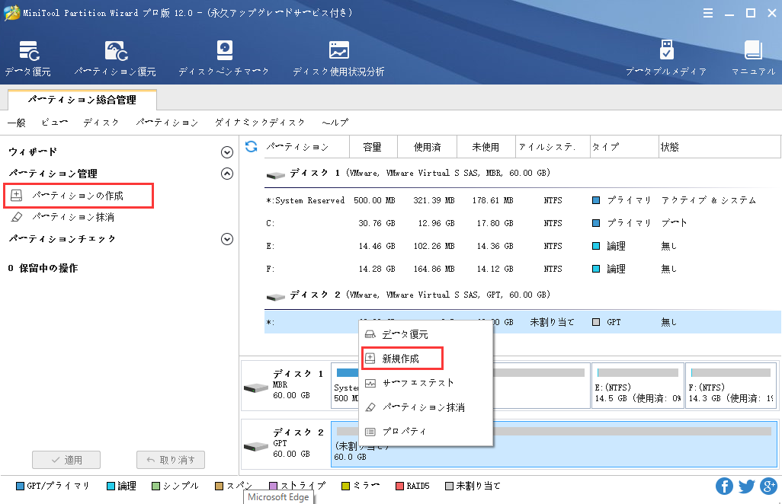Select the System Reserved partition row
This screenshot has width=782, height=504.
pos(522,200)
